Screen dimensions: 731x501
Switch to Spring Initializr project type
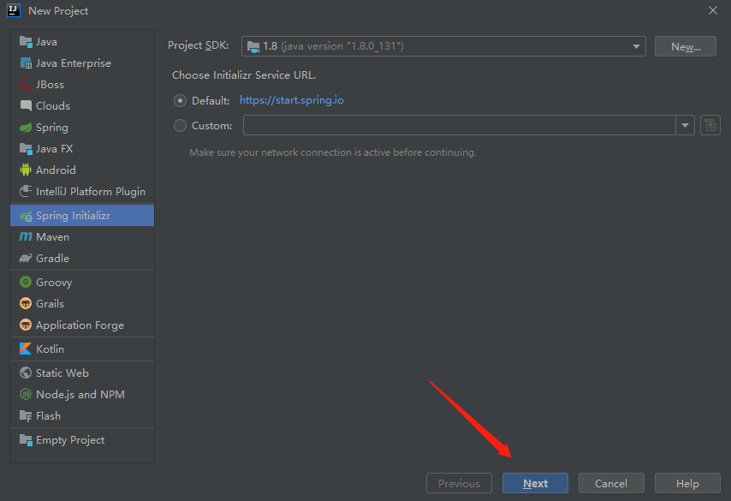(73, 215)
